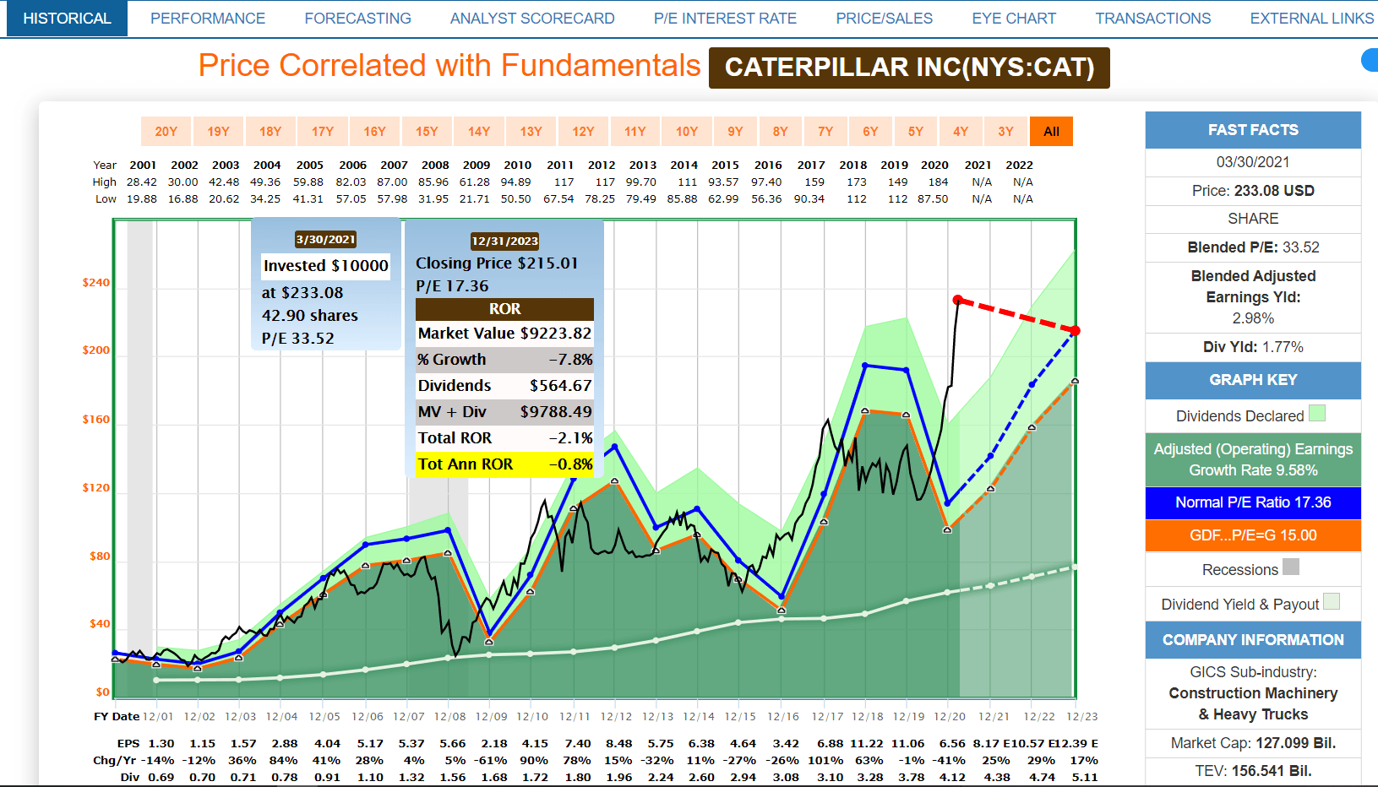Click the Market Cap: 127.099 Bil. entry
This screenshot has height=787, width=1378.
tap(1253, 743)
